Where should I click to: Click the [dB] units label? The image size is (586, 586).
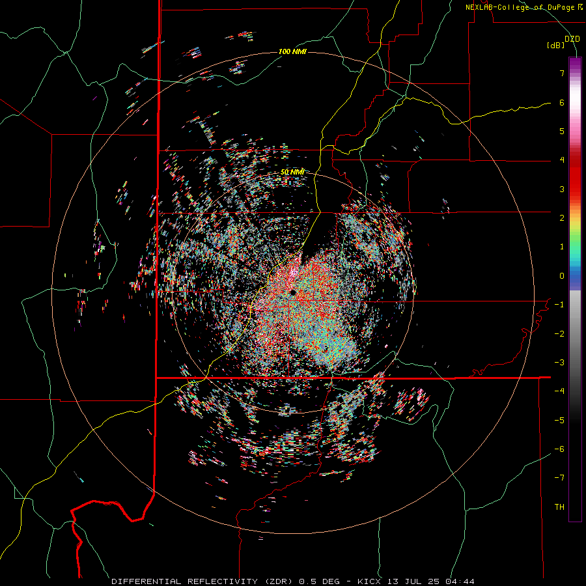pyautogui.click(x=556, y=46)
